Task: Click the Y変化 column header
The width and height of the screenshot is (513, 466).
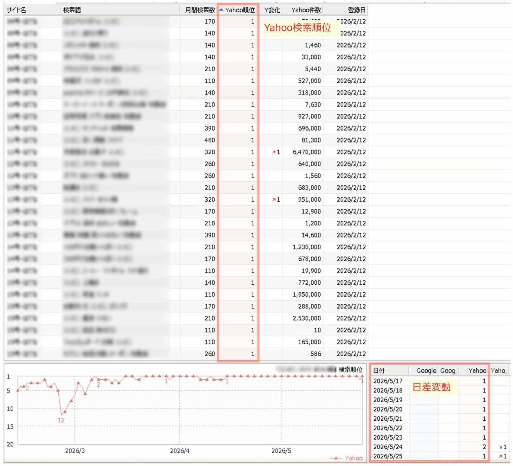Action: [272, 10]
